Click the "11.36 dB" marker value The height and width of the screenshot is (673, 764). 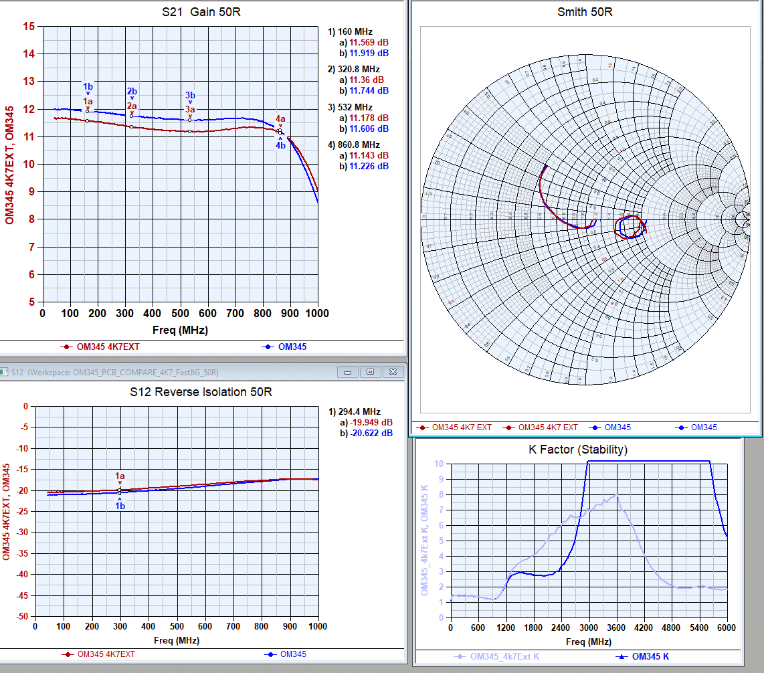point(367,80)
